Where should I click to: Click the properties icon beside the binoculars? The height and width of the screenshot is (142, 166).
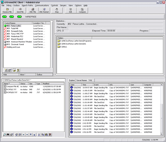pos(11,135)
